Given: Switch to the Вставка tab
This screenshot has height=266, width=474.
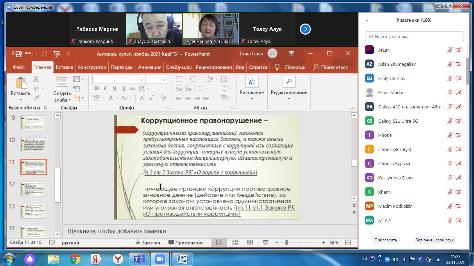Looking at the screenshot, I should [64, 67].
